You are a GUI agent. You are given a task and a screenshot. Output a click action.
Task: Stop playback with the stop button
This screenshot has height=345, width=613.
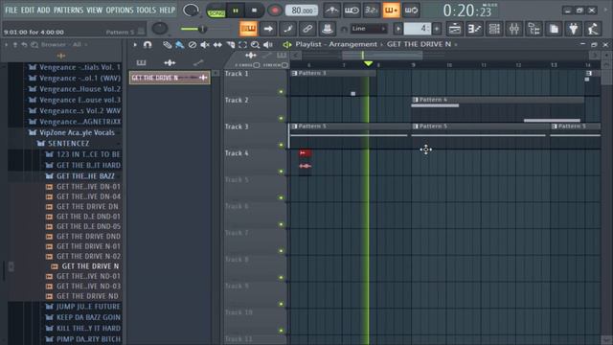coord(254,11)
